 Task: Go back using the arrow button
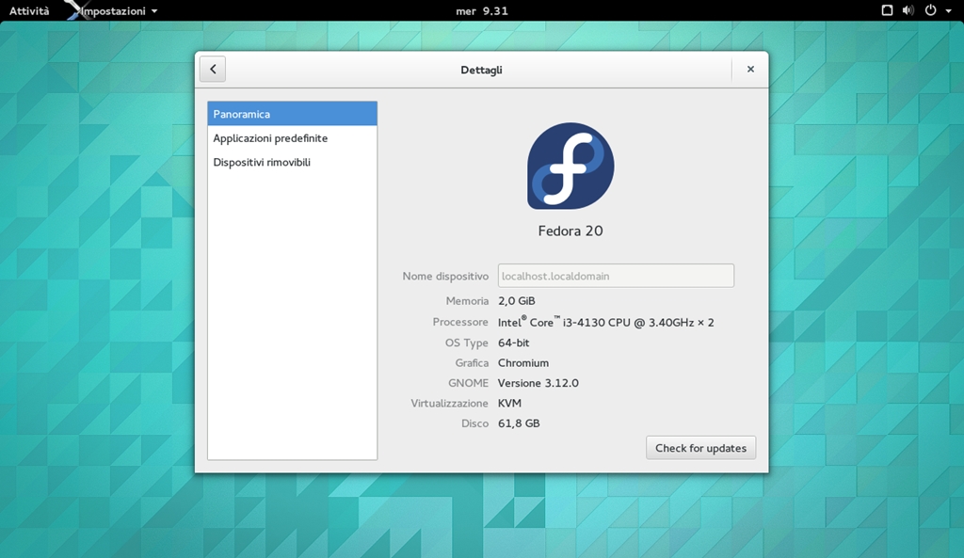[x=213, y=69]
